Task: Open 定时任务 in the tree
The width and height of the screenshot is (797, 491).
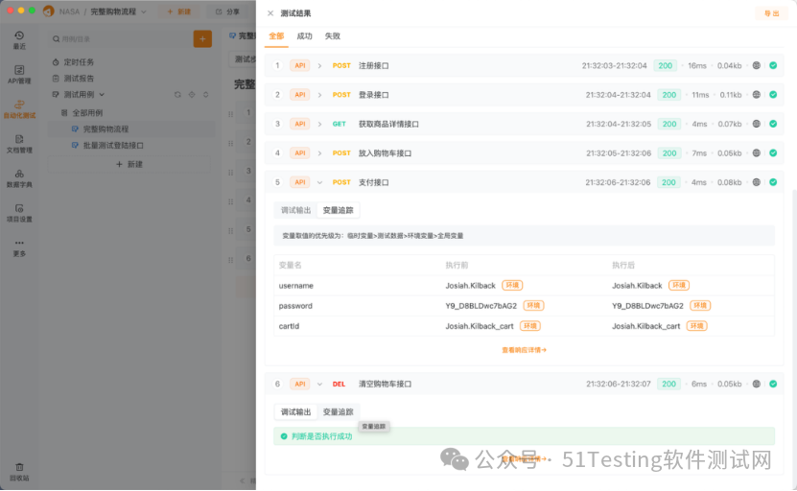Action: (73, 62)
